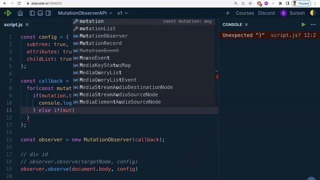Choose the MediaQueryListEvent suggestion
Screen dimensions: 320x180
[x=144, y=80]
